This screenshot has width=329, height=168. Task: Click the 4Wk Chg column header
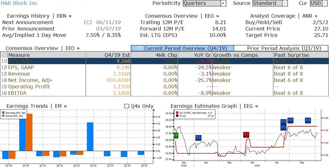154,55
